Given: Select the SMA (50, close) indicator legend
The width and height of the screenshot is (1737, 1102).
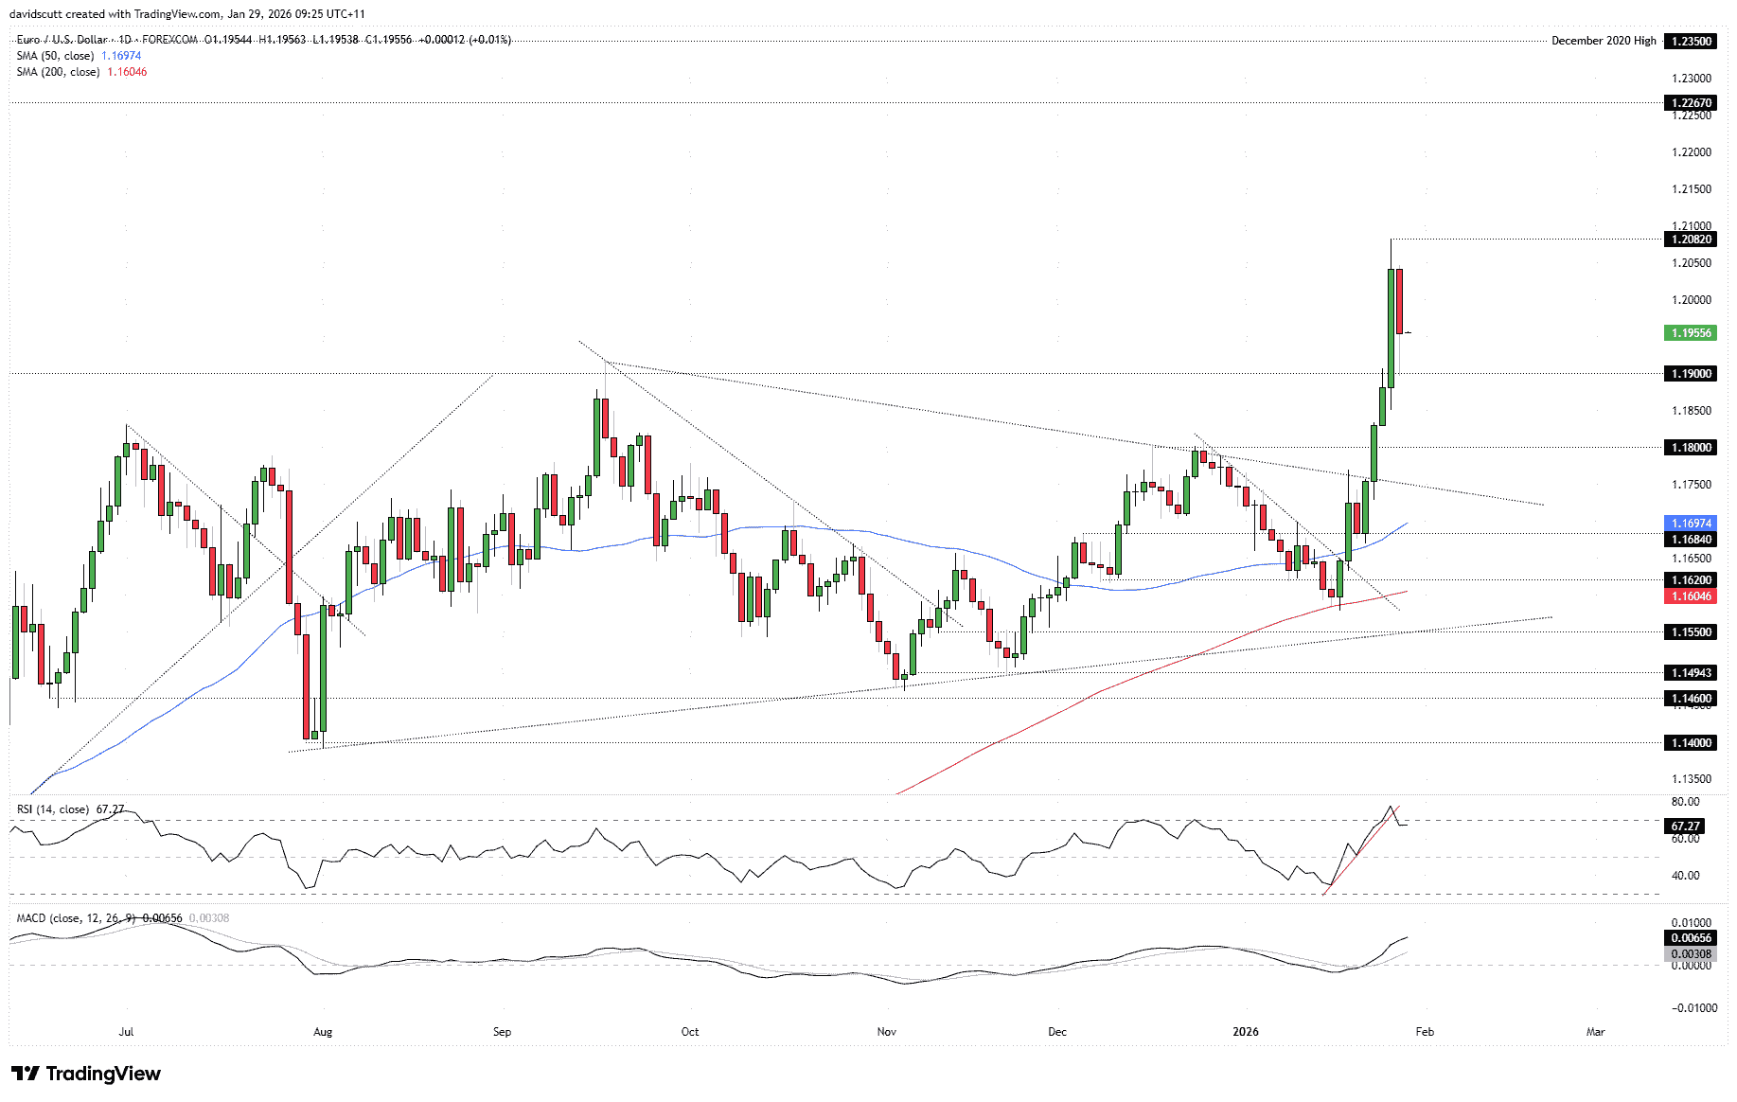Looking at the screenshot, I should (x=55, y=56).
